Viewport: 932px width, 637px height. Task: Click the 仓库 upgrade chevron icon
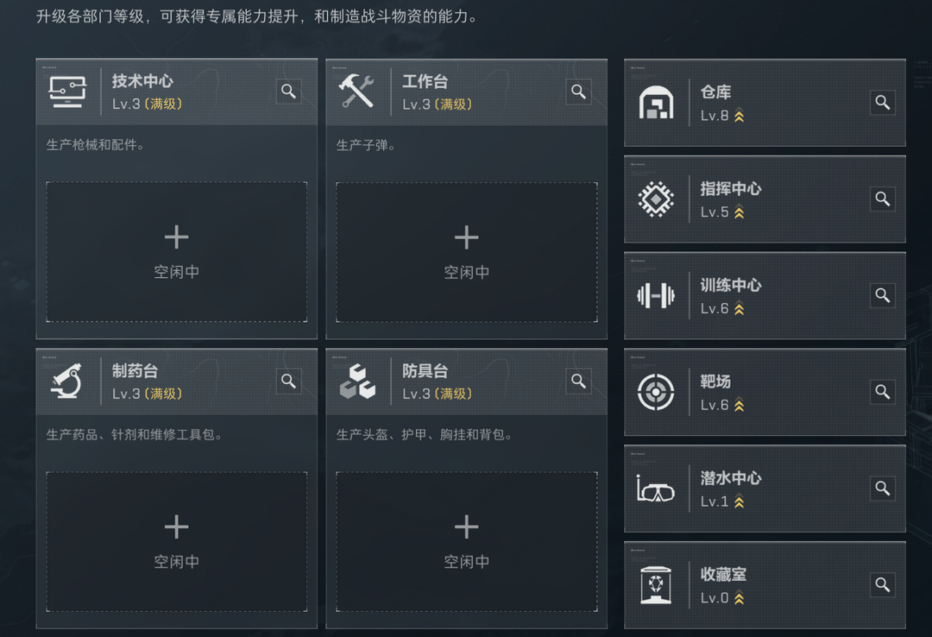740,117
